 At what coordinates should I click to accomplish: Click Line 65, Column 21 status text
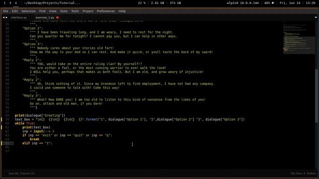pyautogui.click(x=21, y=174)
